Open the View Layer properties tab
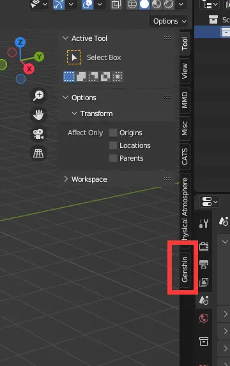 click(204, 282)
